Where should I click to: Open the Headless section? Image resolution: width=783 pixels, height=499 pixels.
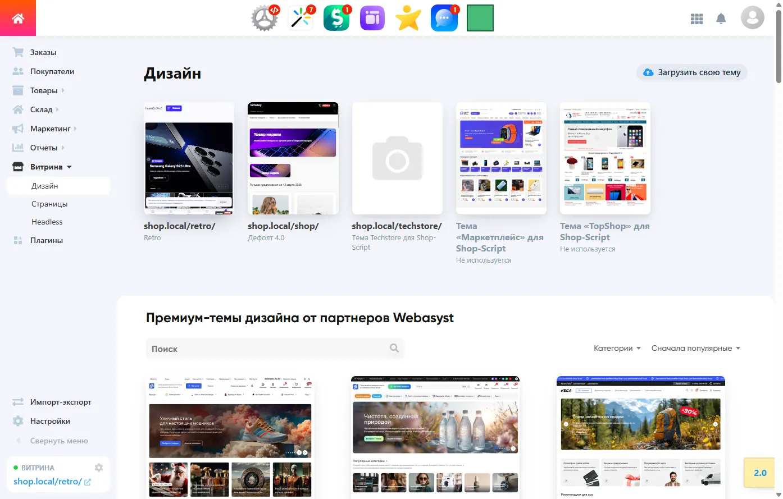47,222
